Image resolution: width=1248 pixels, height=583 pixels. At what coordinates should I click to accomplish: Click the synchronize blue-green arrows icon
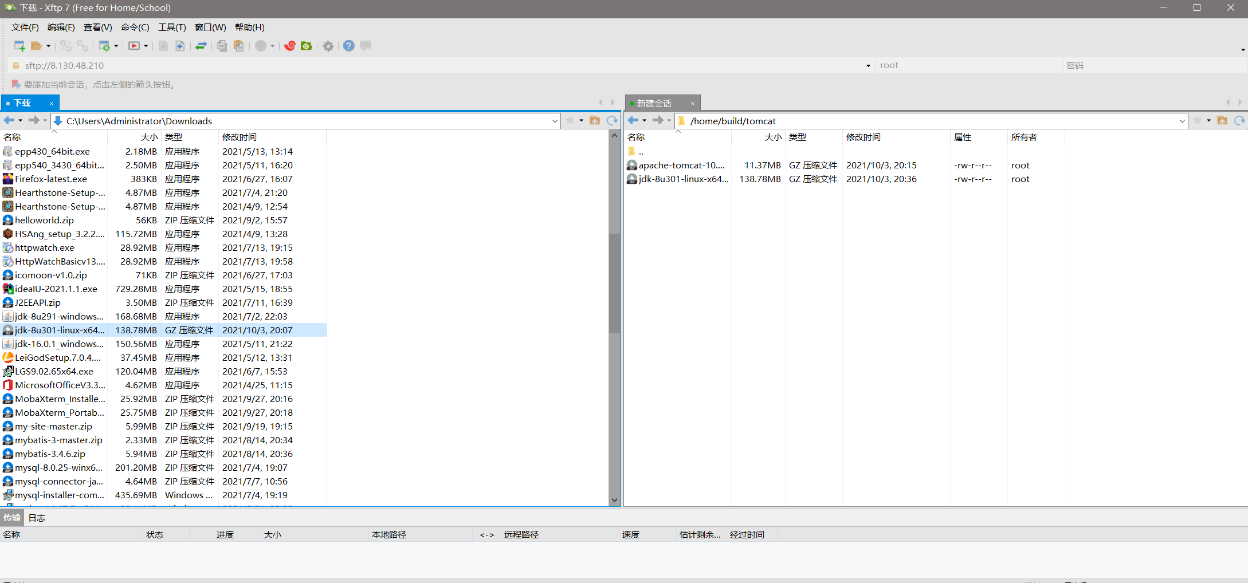(x=201, y=46)
